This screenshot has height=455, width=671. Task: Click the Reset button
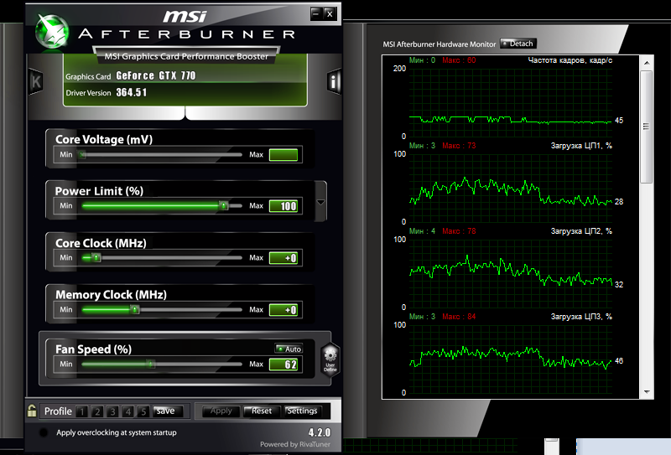click(262, 411)
